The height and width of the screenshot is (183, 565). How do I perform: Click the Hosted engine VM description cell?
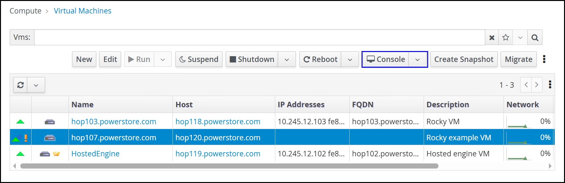[x=458, y=154]
